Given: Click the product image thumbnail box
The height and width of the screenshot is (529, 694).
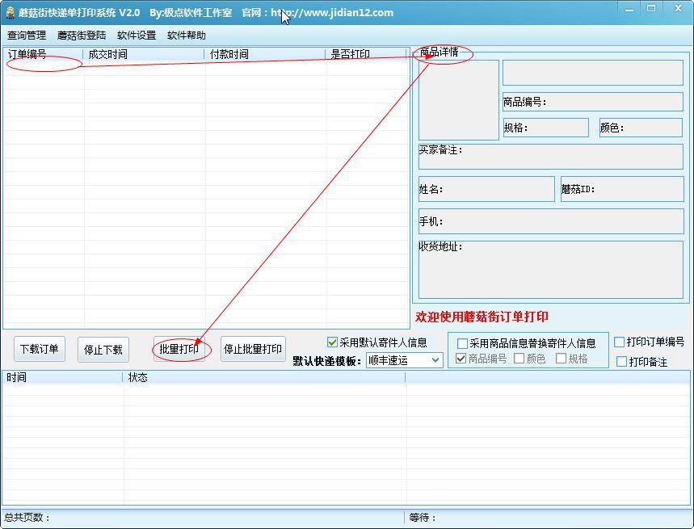Looking at the screenshot, I should [459, 100].
